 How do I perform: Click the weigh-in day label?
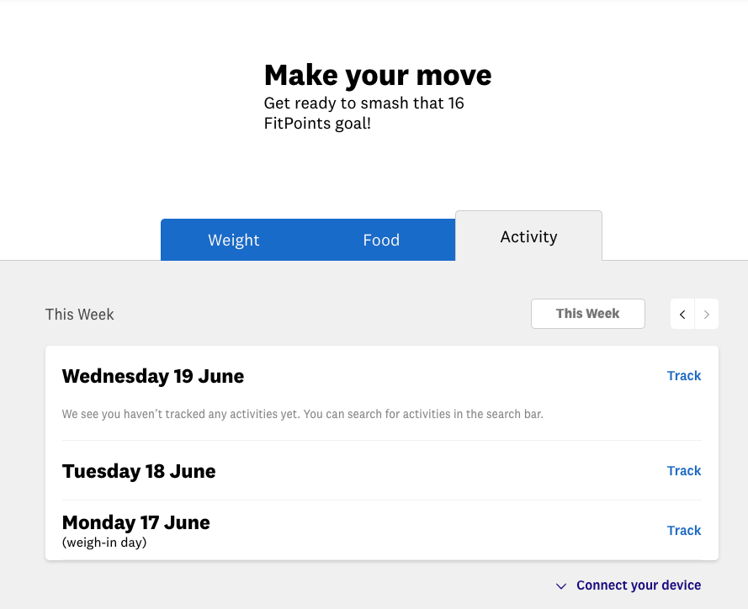point(104,543)
